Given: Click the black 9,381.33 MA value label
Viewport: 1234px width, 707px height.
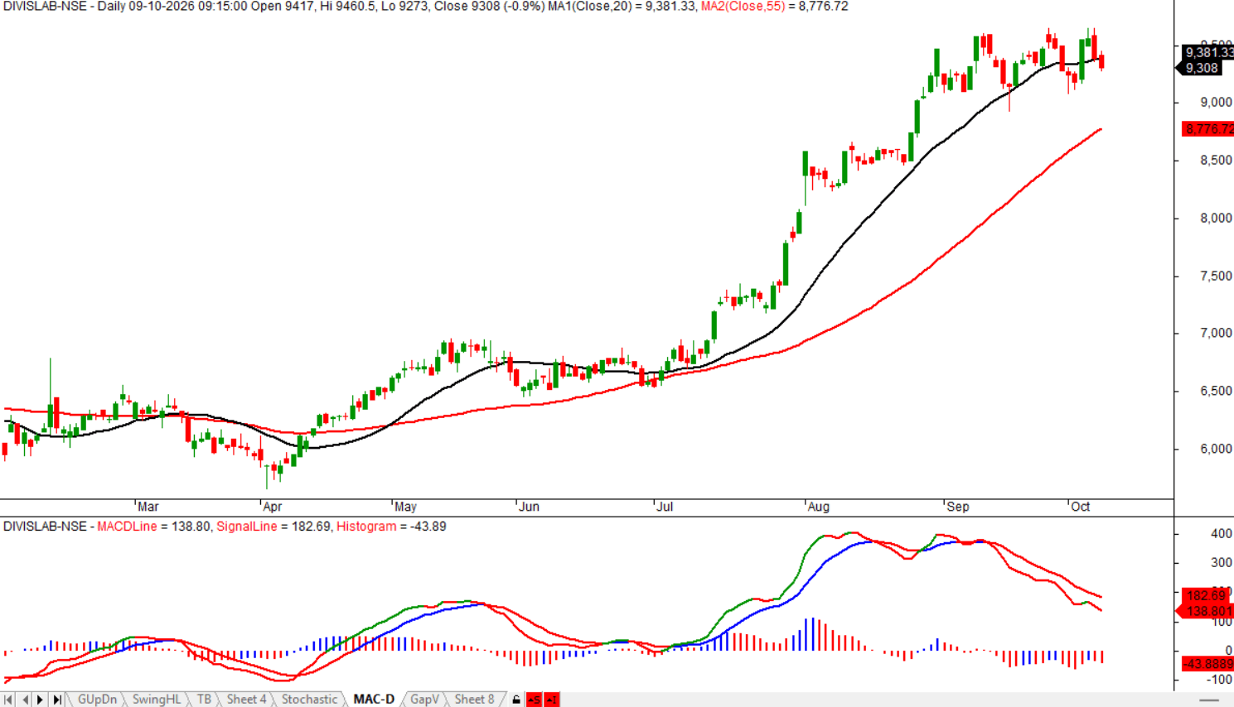Looking at the screenshot, I should pos(1208,53).
